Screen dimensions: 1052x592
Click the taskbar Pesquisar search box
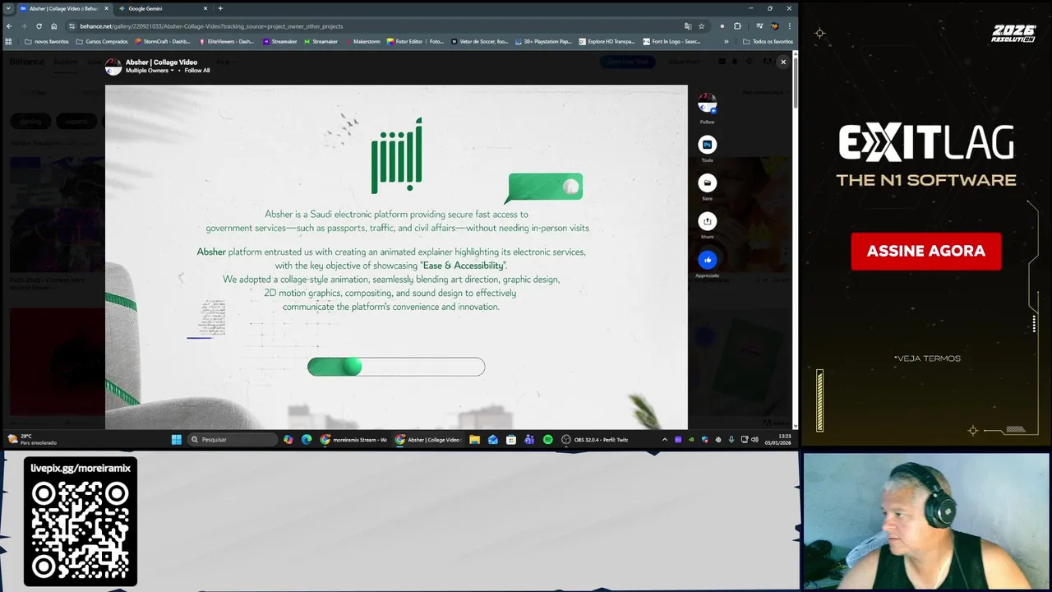233,439
